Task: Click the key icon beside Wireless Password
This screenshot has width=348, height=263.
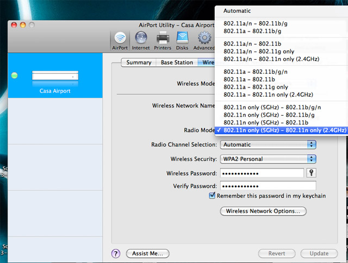Action: pos(311,173)
